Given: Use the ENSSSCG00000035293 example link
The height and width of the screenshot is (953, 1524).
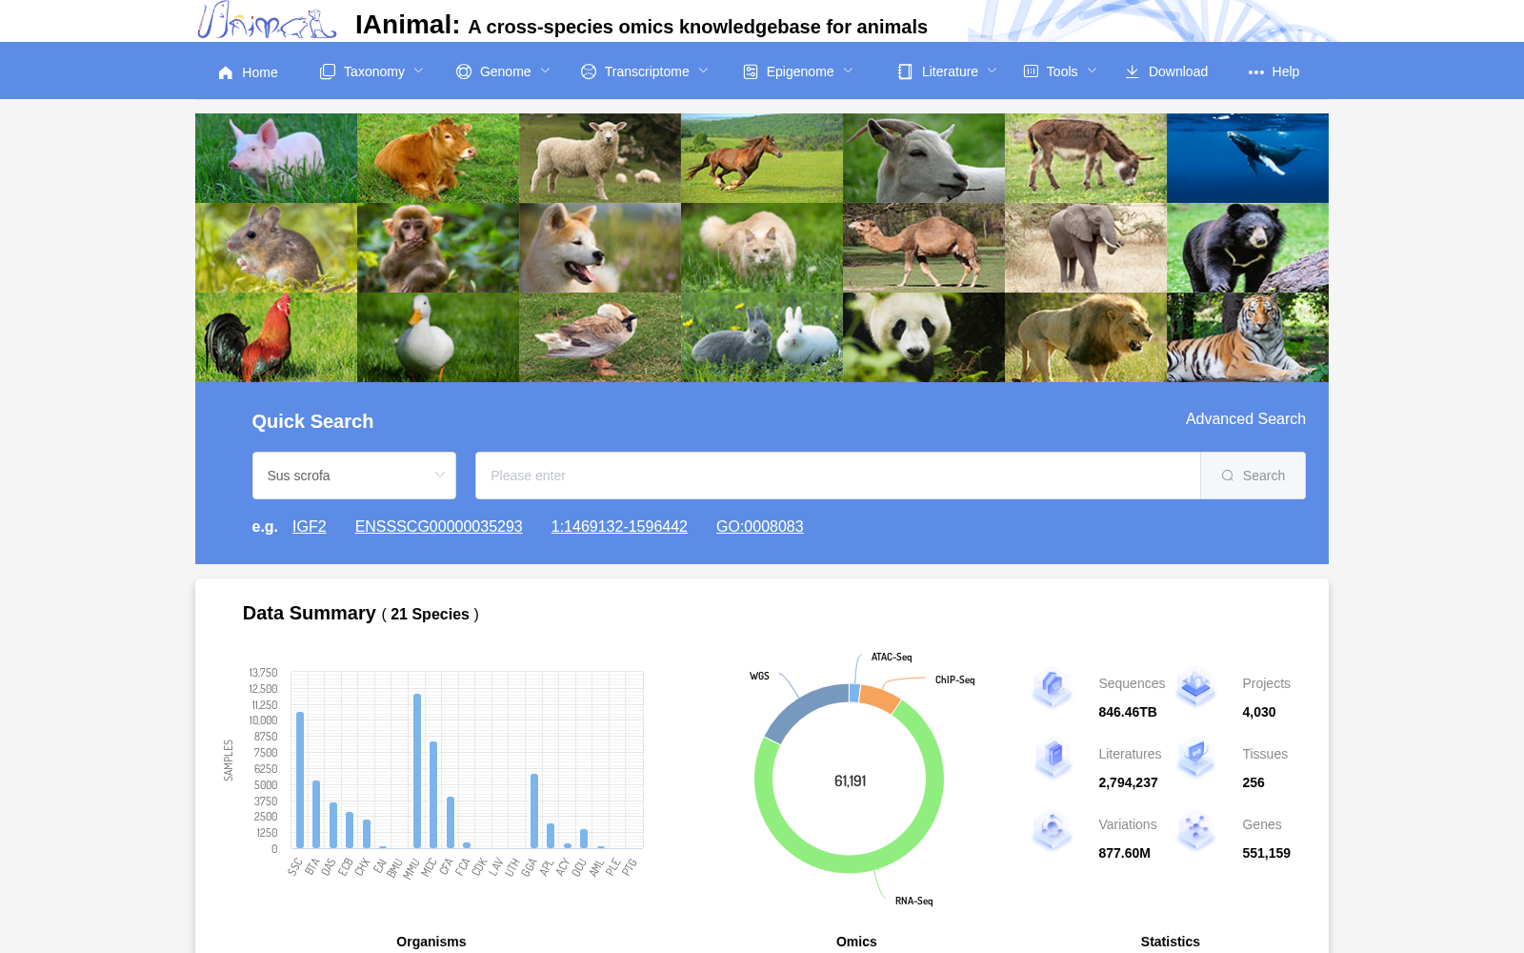Looking at the screenshot, I should click(439, 527).
